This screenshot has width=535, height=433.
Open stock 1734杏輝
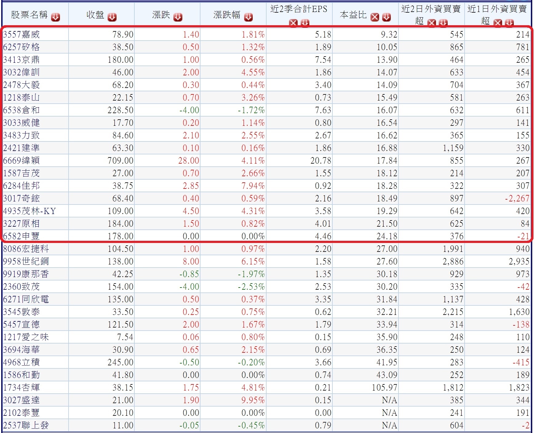click(22, 387)
